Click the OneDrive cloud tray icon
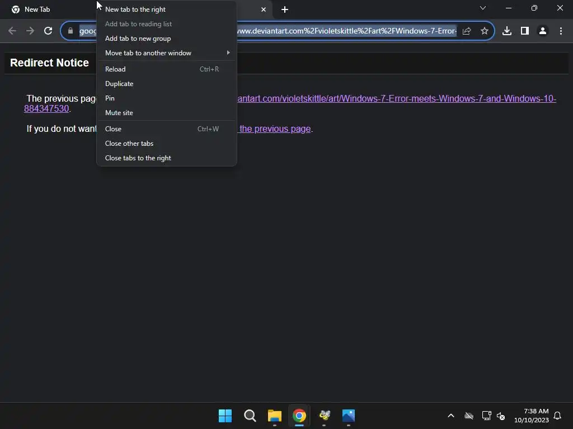573x429 pixels. point(469,416)
